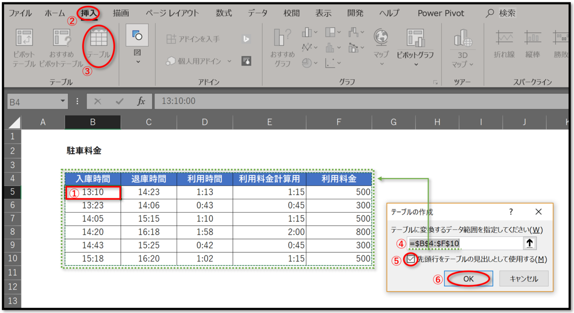Switch to the Power Pivot tab

pos(441,13)
